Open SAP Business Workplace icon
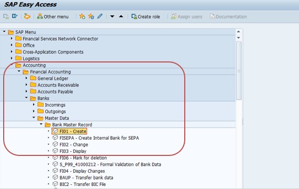This screenshot has width=299, height=189. click(27, 17)
